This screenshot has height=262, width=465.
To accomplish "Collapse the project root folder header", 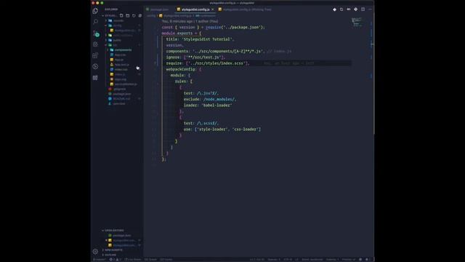I will pos(111,15).
